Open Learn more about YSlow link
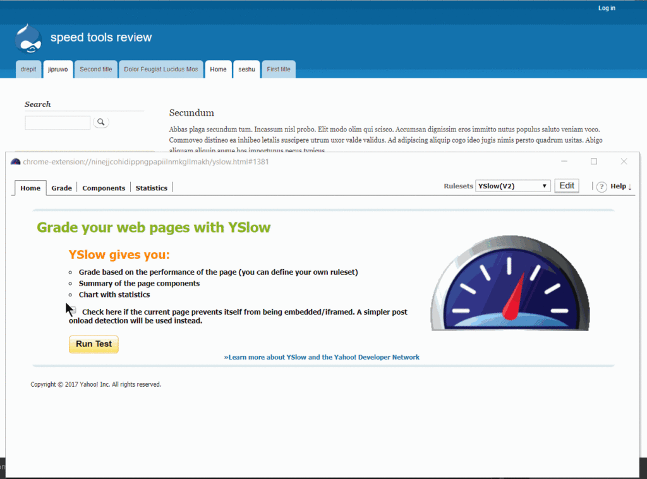 [322, 357]
